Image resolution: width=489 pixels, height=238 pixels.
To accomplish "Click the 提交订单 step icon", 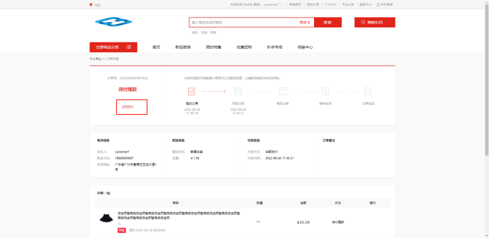I will pyautogui.click(x=192, y=91).
